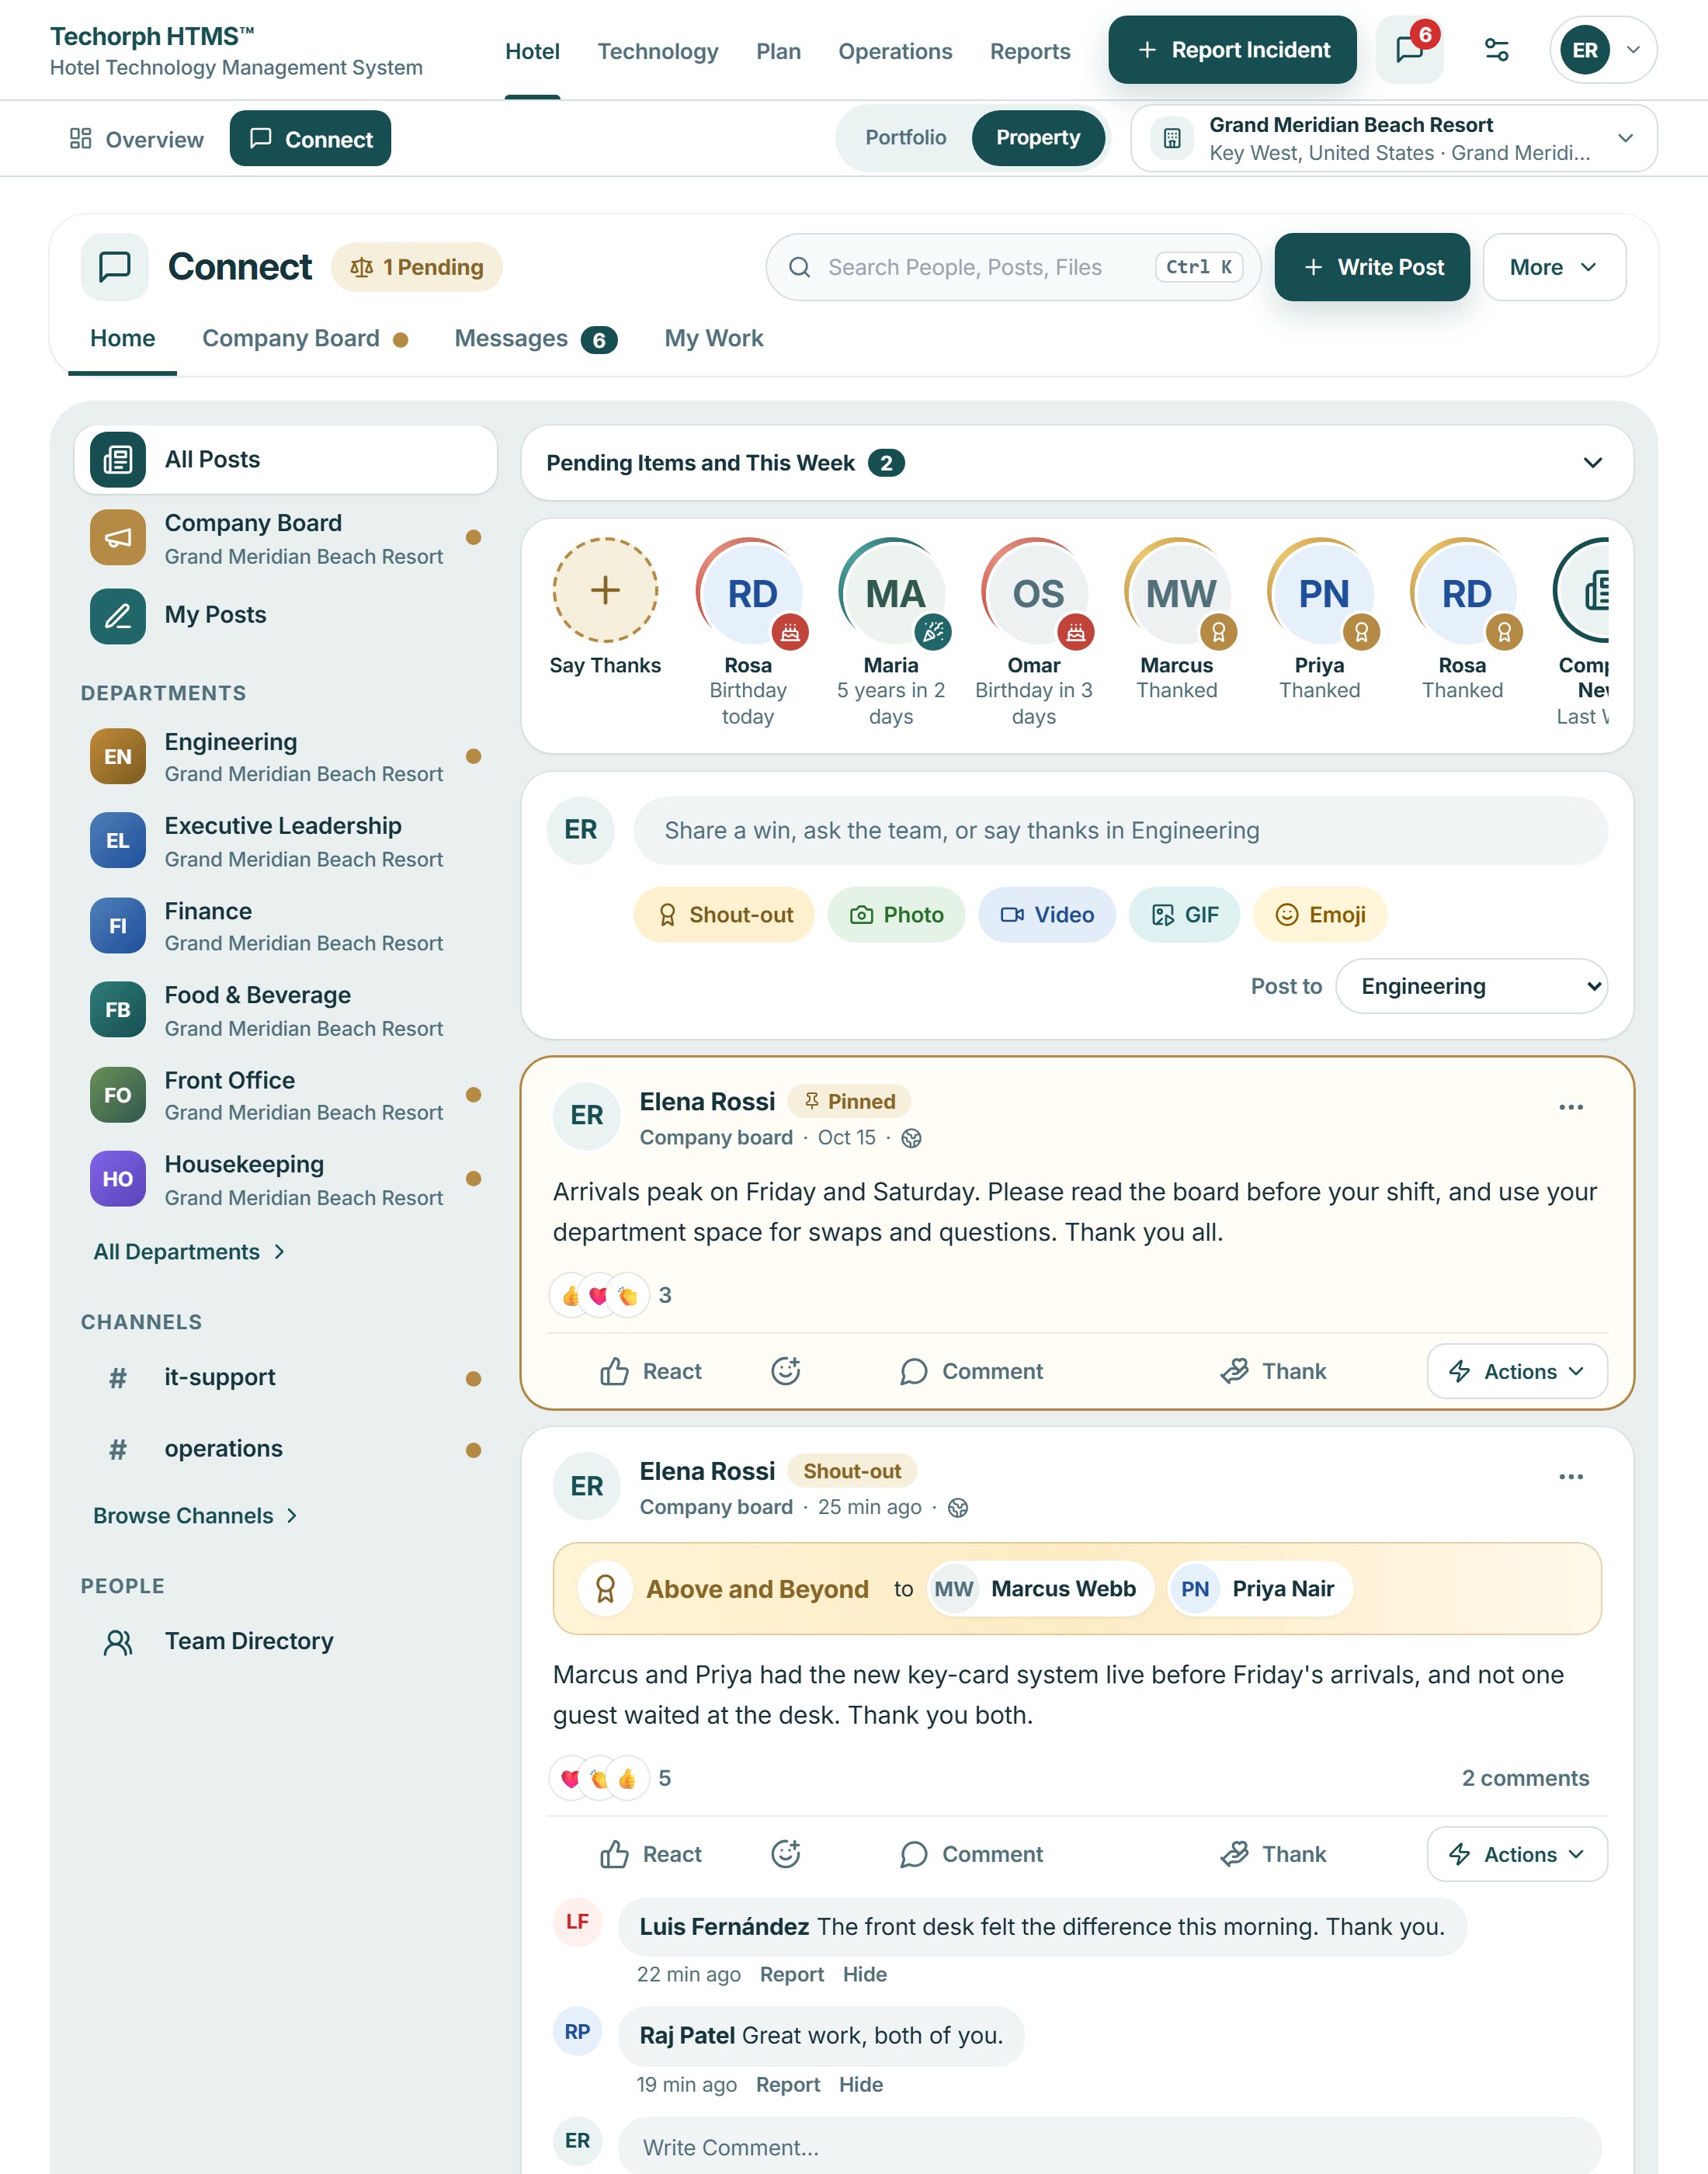The height and width of the screenshot is (2174, 1708).
Task: Click the GIF composer button
Action: point(1184,915)
